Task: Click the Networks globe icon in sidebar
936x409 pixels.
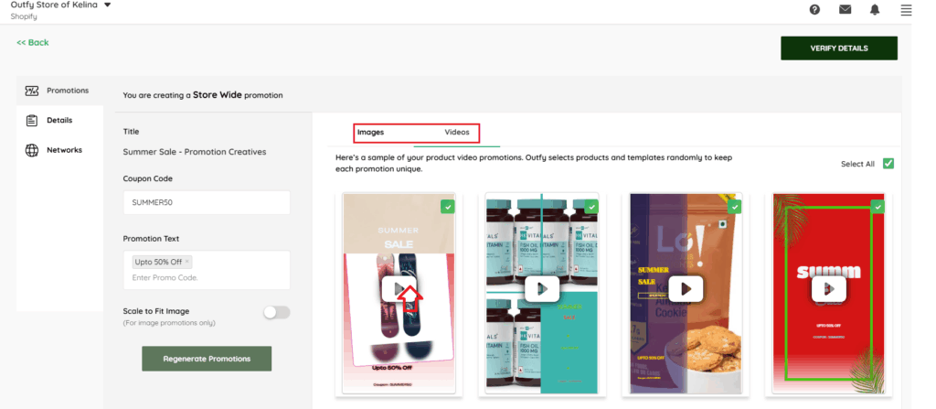Action: point(32,150)
